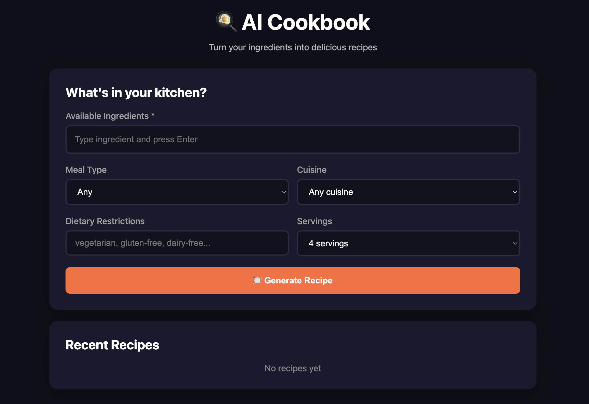Click the Recent Recipes heading

pyautogui.click(x=112, y=345)
